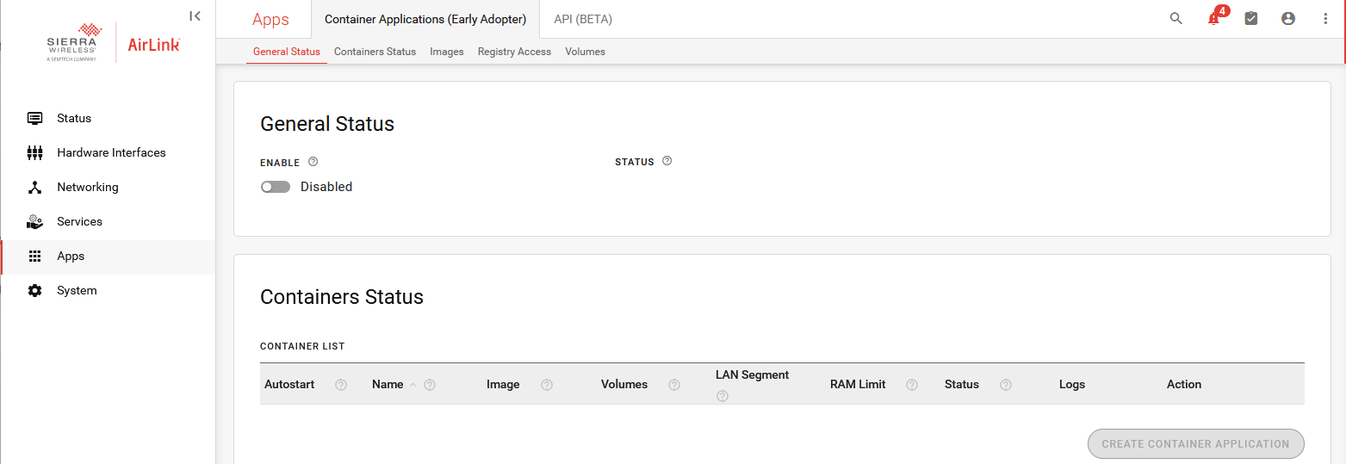1346x464 pixels.
Task: Click help icon next to STATUS label
Action: pos(667,161)
